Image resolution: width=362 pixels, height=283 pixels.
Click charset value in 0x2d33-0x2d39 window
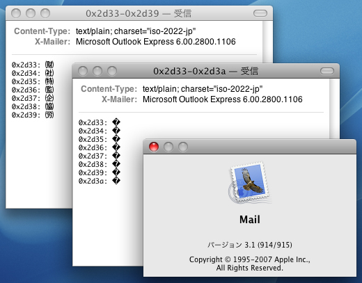[136, 31]
